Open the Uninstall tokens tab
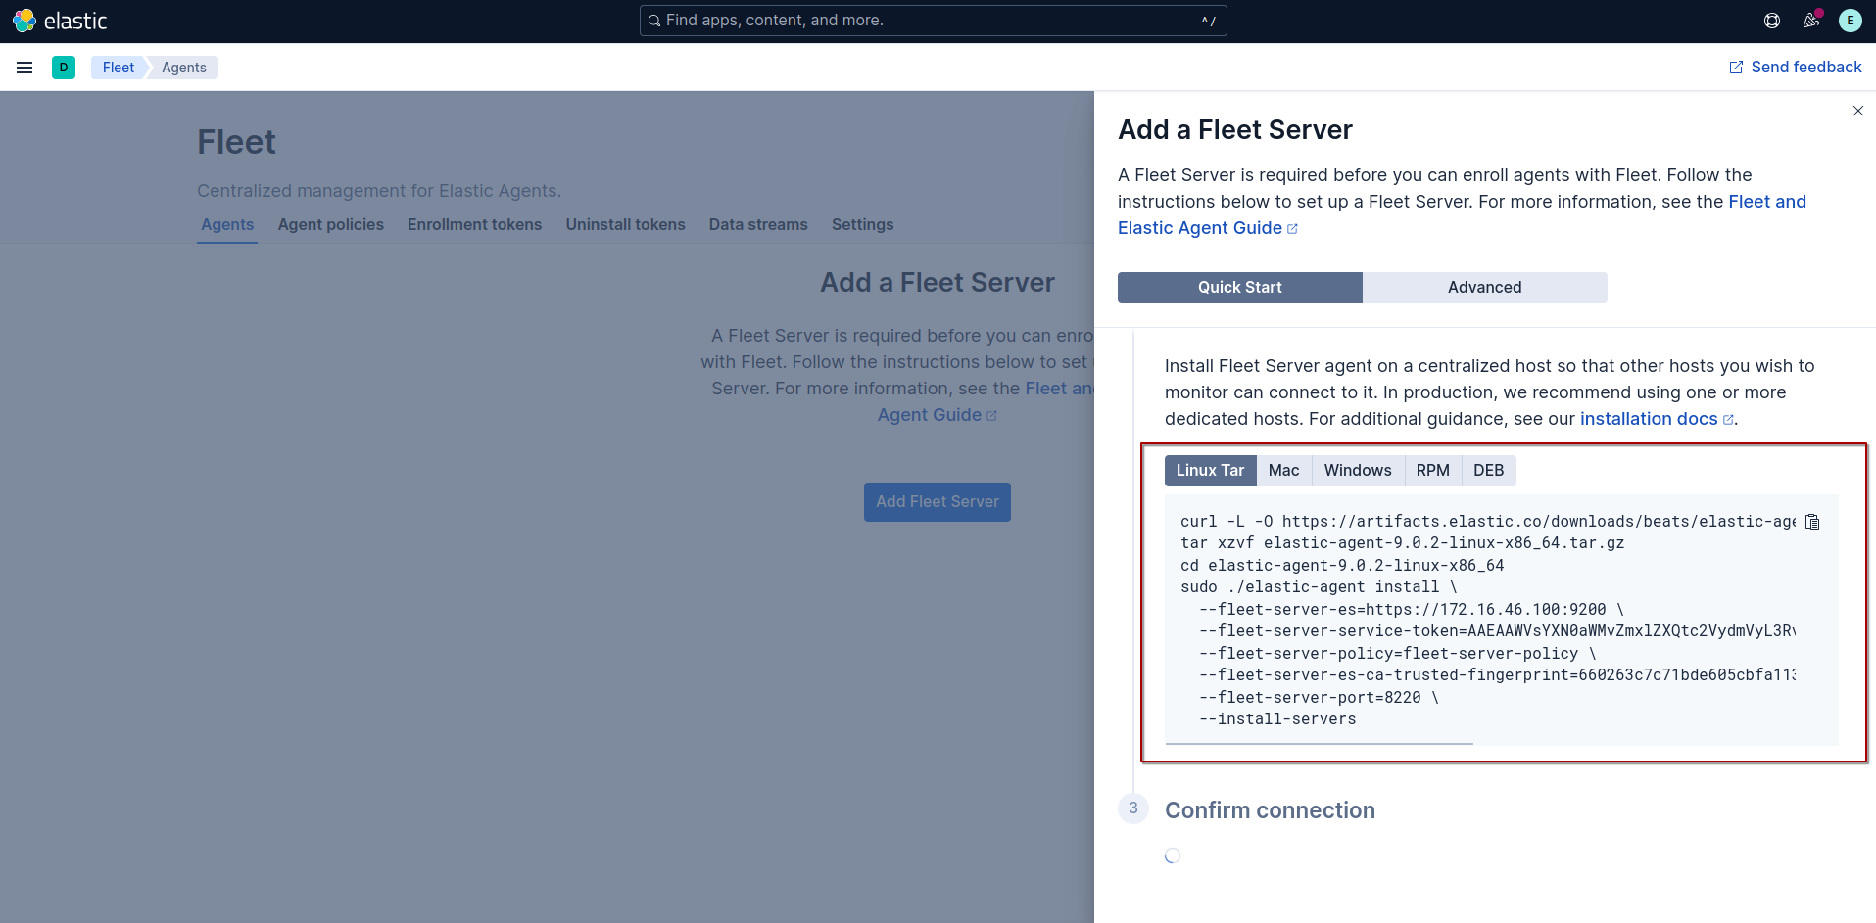 pos(625,225)
